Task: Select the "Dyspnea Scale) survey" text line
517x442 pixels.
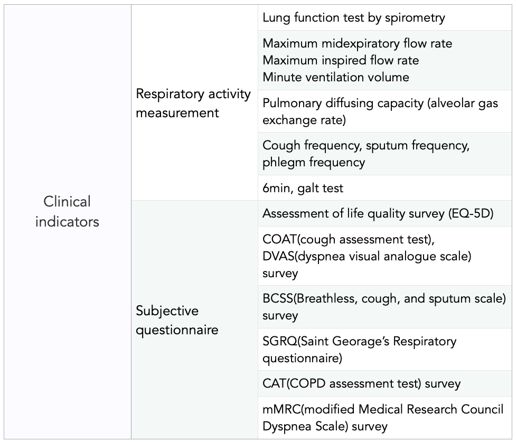Action: point(325,426)
